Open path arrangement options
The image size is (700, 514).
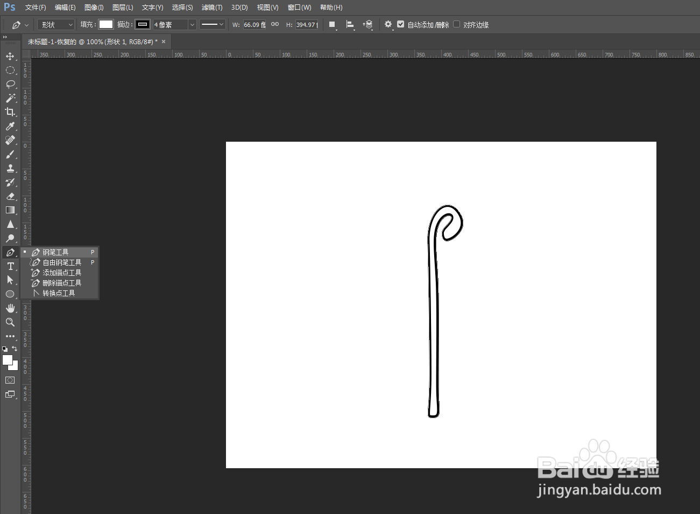368,25
